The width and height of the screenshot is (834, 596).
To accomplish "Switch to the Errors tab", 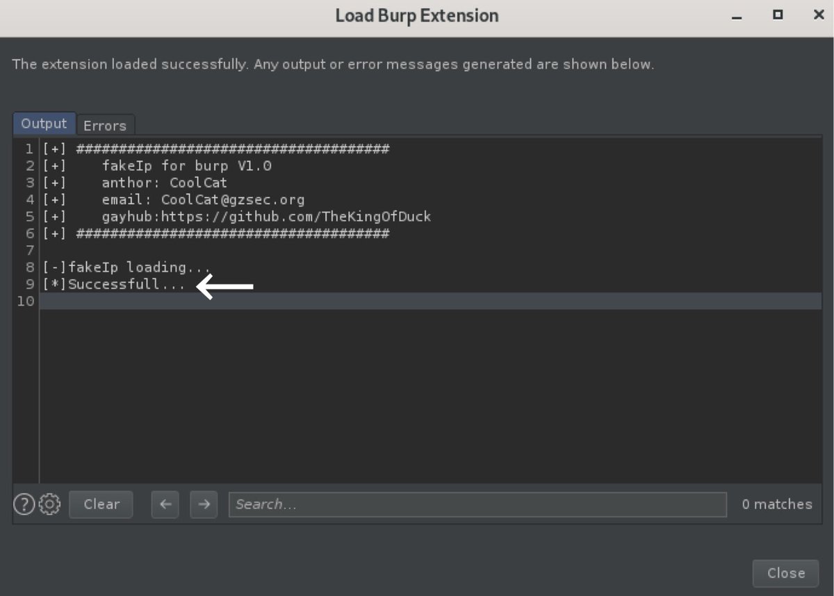I will click(x=105, y=126).
